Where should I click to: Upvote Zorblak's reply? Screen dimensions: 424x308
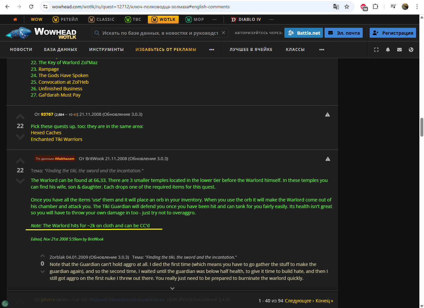[42, 256]
